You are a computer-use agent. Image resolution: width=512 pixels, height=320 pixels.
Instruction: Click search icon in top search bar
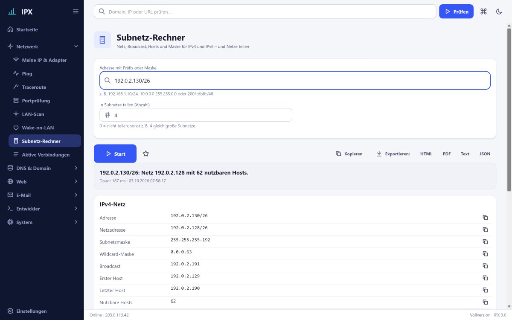click(x=102, y=12)
